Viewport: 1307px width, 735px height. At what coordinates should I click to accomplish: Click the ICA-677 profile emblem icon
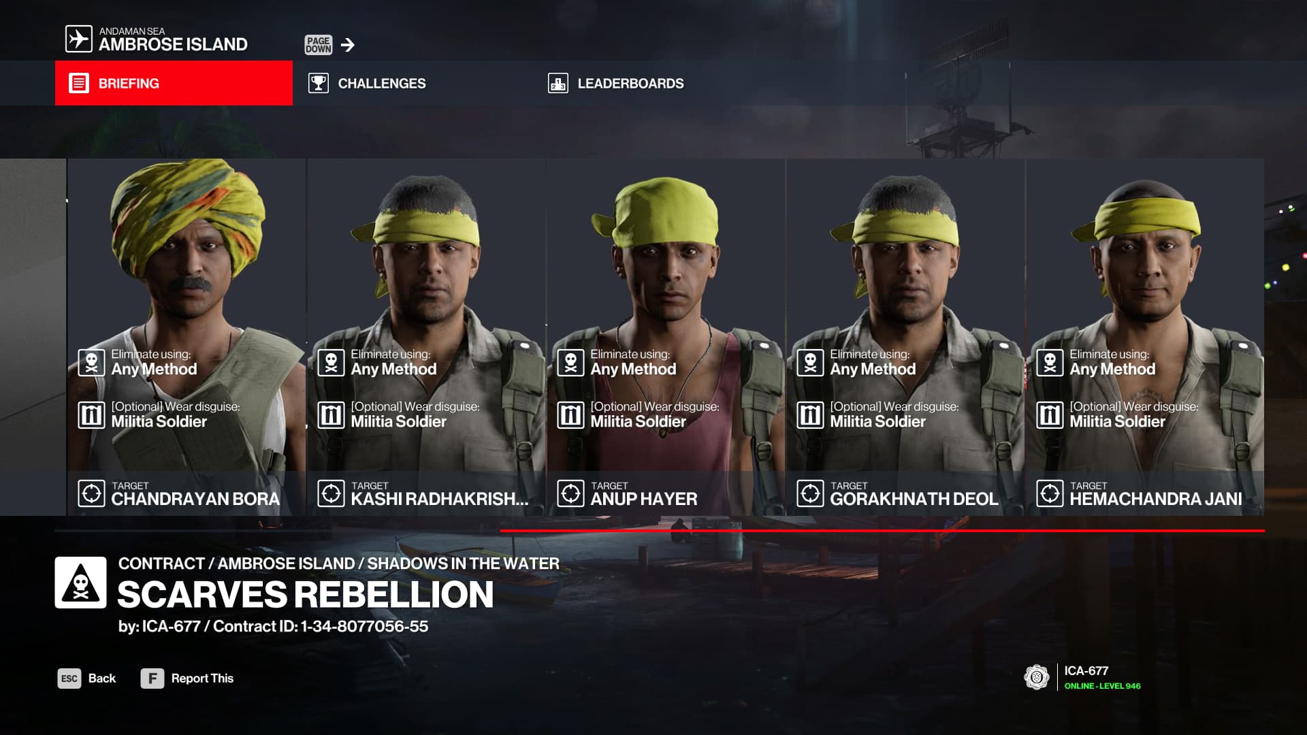click(x=1036, y=677)
